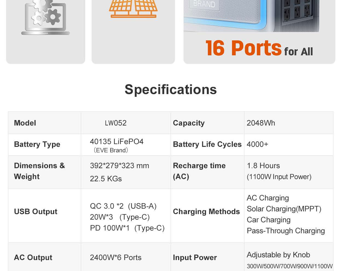The width and height of the screenshot is (342, 271).
Task: Click the orange solar panel icon
Action: coord(133,9)
